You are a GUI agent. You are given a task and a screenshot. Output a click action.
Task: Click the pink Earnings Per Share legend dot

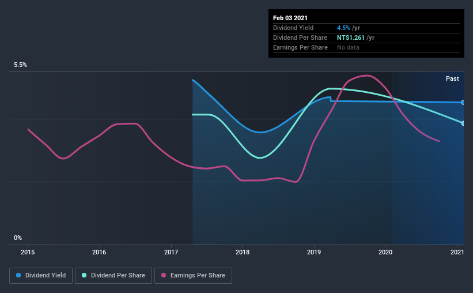pyautogui.click(x=164, y=275)
